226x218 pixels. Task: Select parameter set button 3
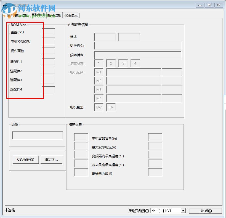coord(123,63)
